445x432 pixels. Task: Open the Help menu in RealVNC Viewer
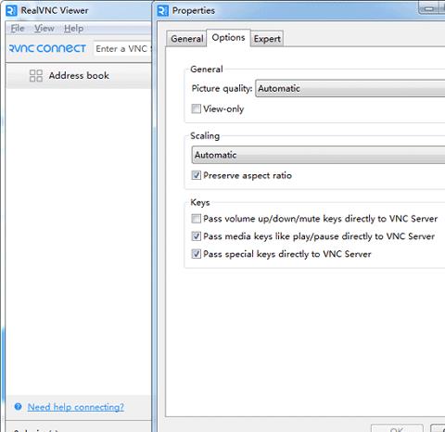(x=73, y=29)
